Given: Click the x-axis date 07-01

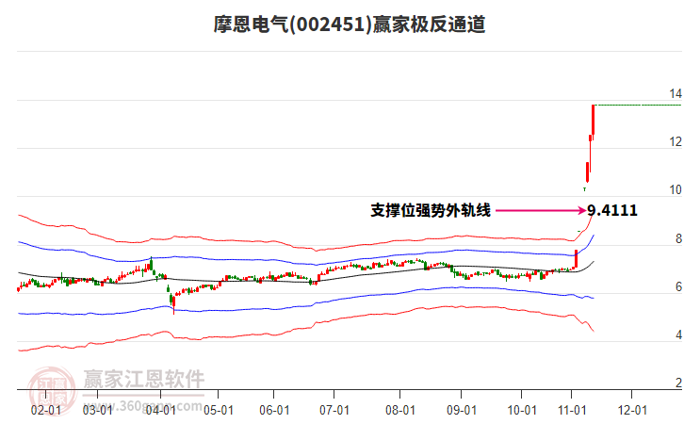Looking at the screenshot, I should click(334, 410).
